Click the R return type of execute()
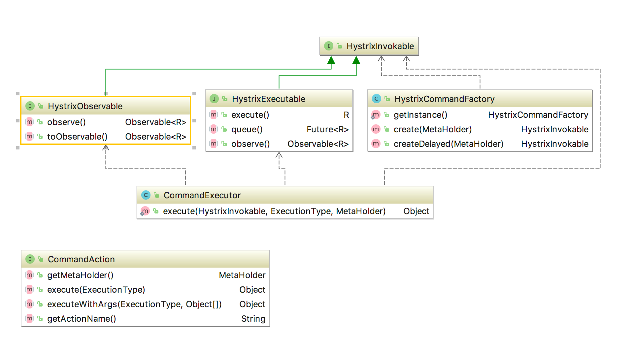This screenshot has height=357, width=633. point(346,115)
